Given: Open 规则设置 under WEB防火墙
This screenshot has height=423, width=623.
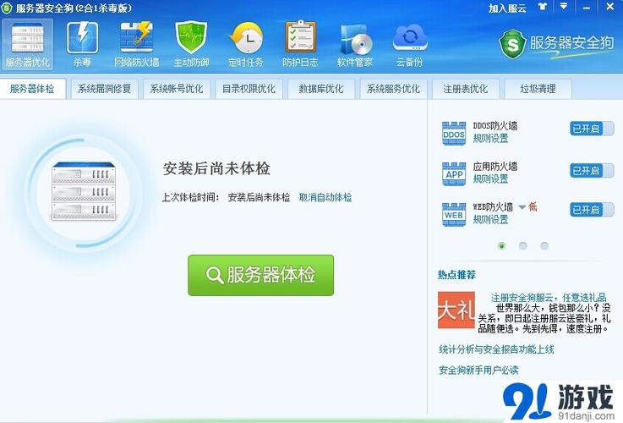Looking at the screenshot, I should tap(490, 219).
